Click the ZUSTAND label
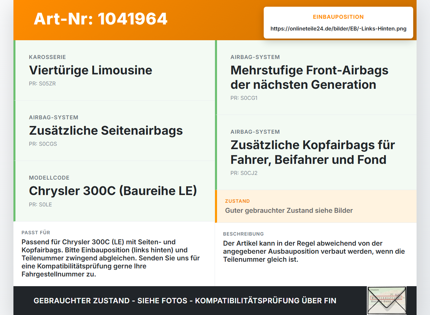430x315 pixels. click(238, 201)
